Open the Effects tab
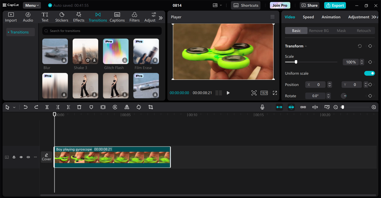Viewport: 381px width, 198px height. 79,17
